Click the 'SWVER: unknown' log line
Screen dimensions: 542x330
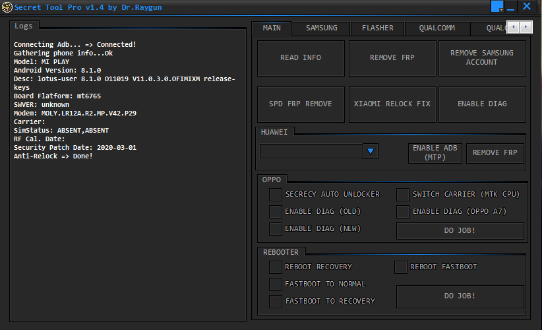click(42, 104)
